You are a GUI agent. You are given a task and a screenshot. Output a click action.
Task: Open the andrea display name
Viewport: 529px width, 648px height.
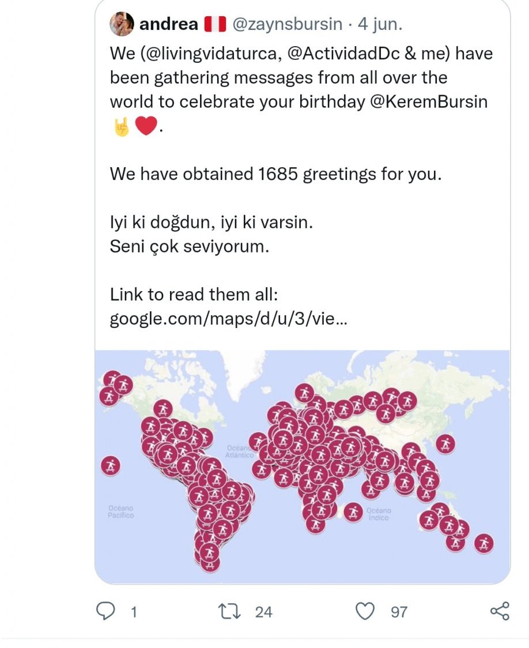pyautogui.click(x=168, y=24)
